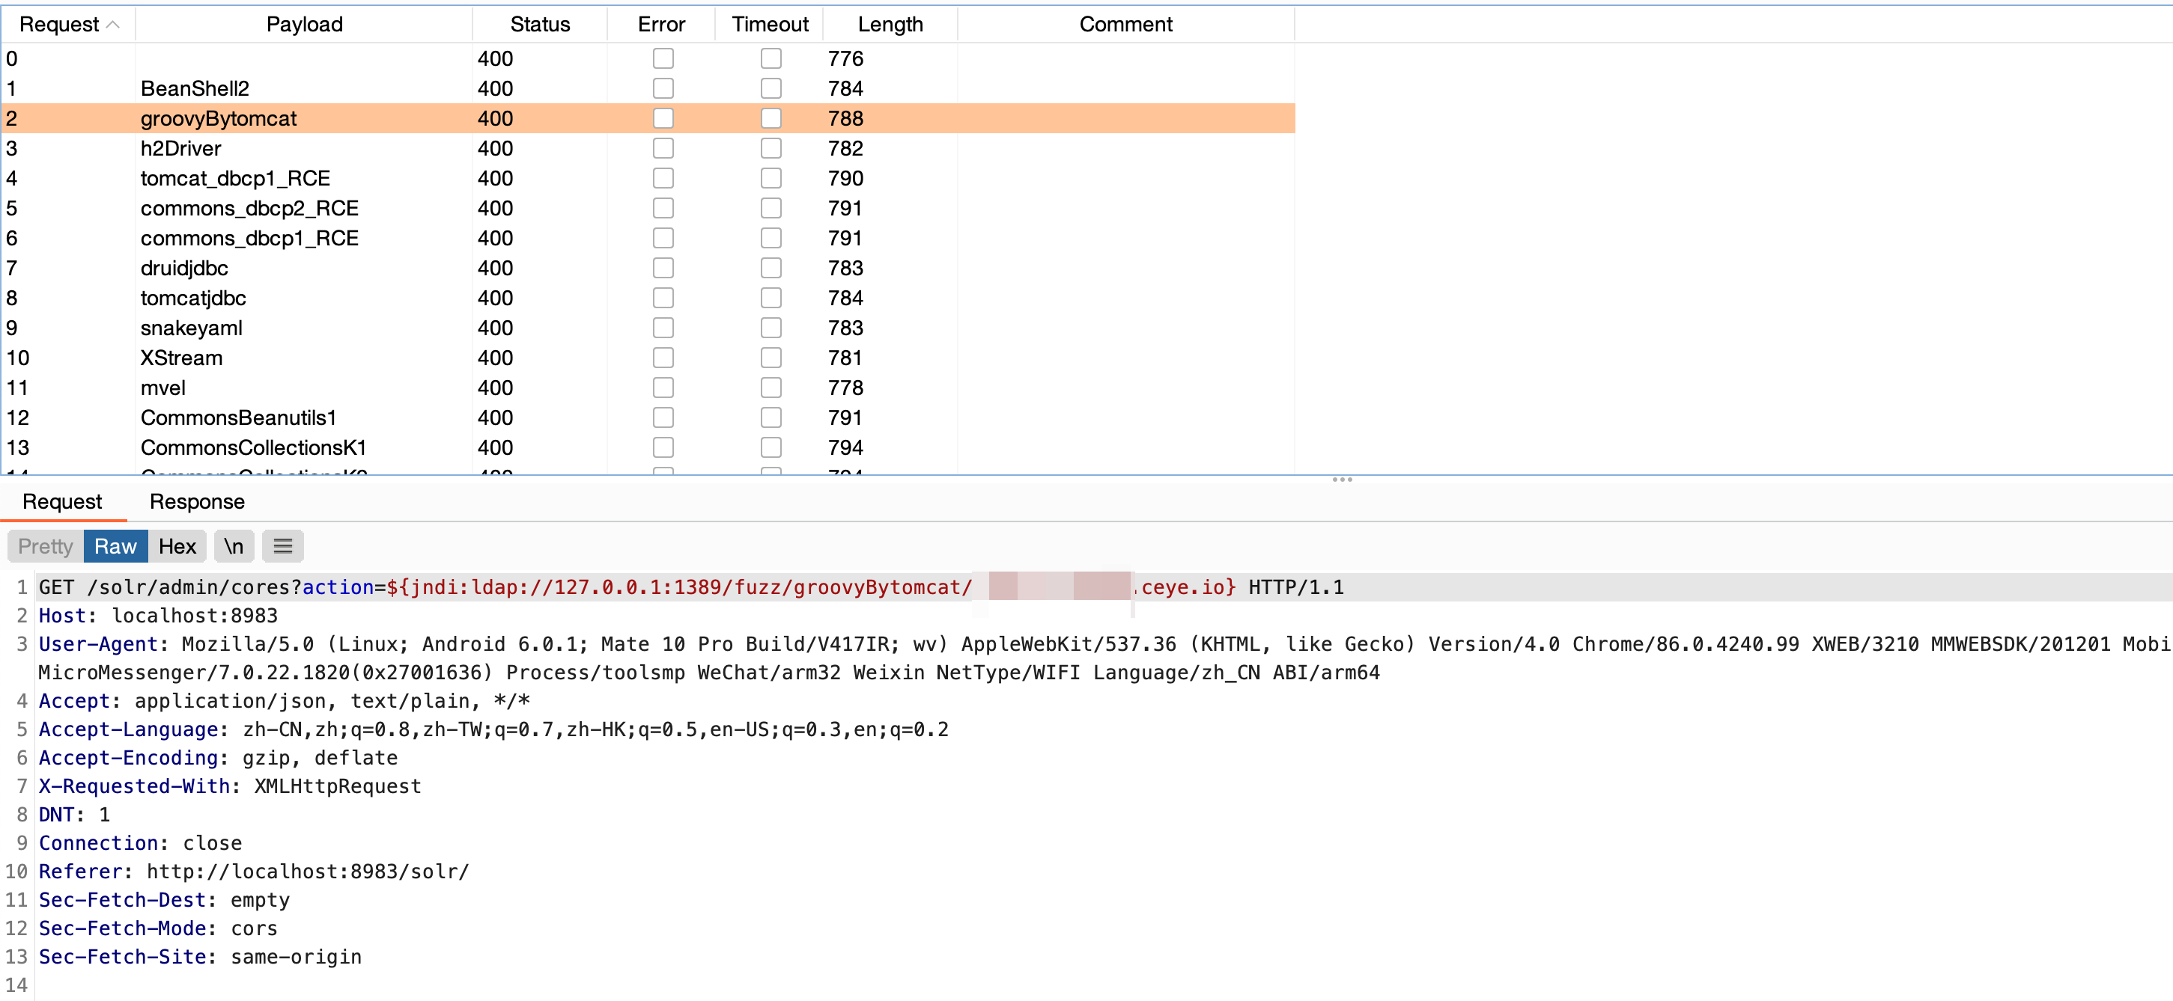Sort by the Length column header
This screenshot has width=2173, height=1001.
[x=890, y=25]
